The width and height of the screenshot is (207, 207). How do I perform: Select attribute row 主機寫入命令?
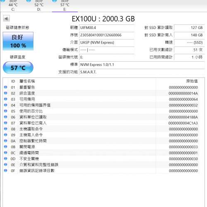point(101,135)
